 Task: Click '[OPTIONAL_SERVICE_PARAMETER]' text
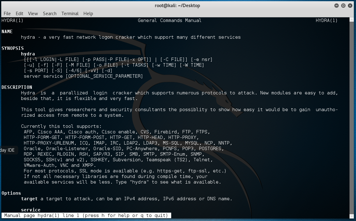(104, 76)
